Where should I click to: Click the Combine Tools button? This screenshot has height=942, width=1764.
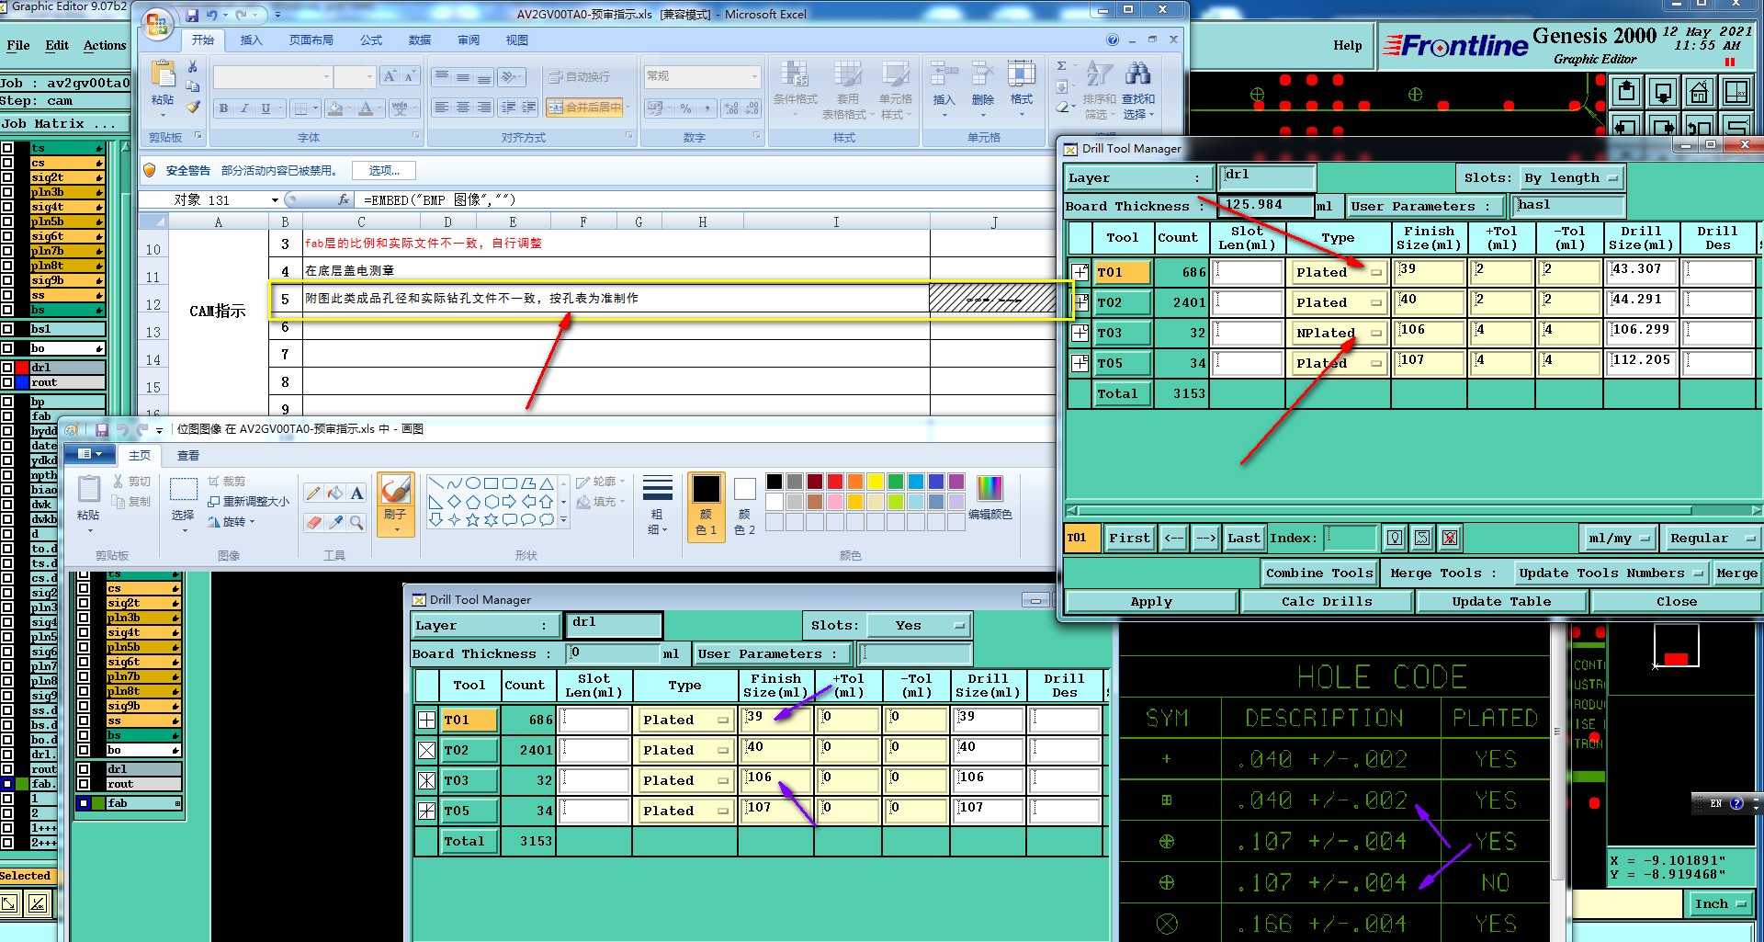1319,573
